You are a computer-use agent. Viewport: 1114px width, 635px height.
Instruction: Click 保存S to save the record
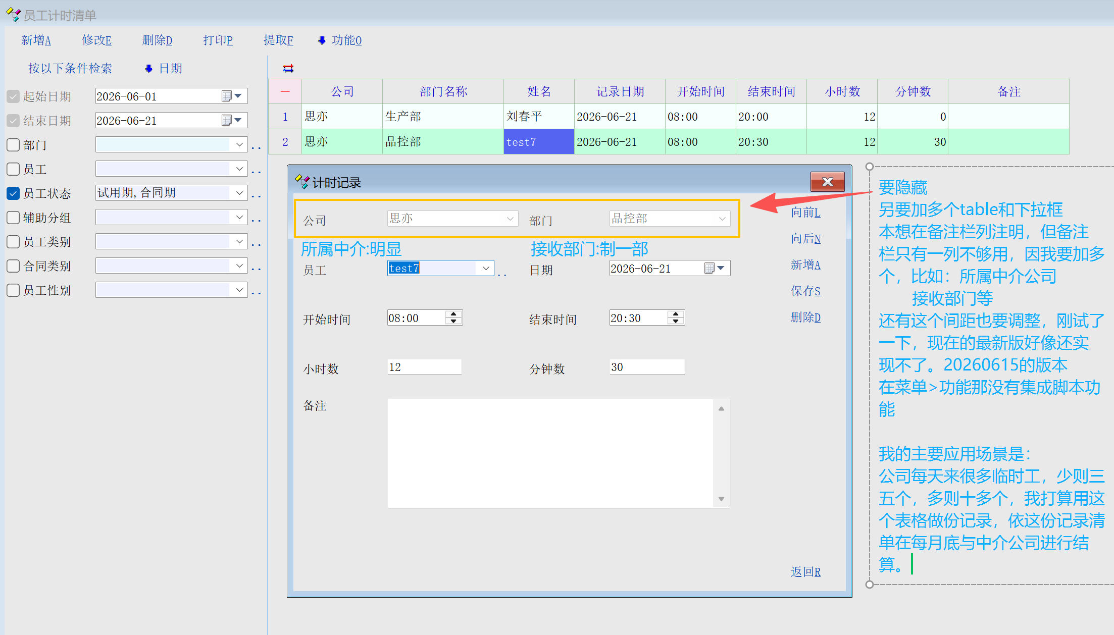(x=806, y=291)
